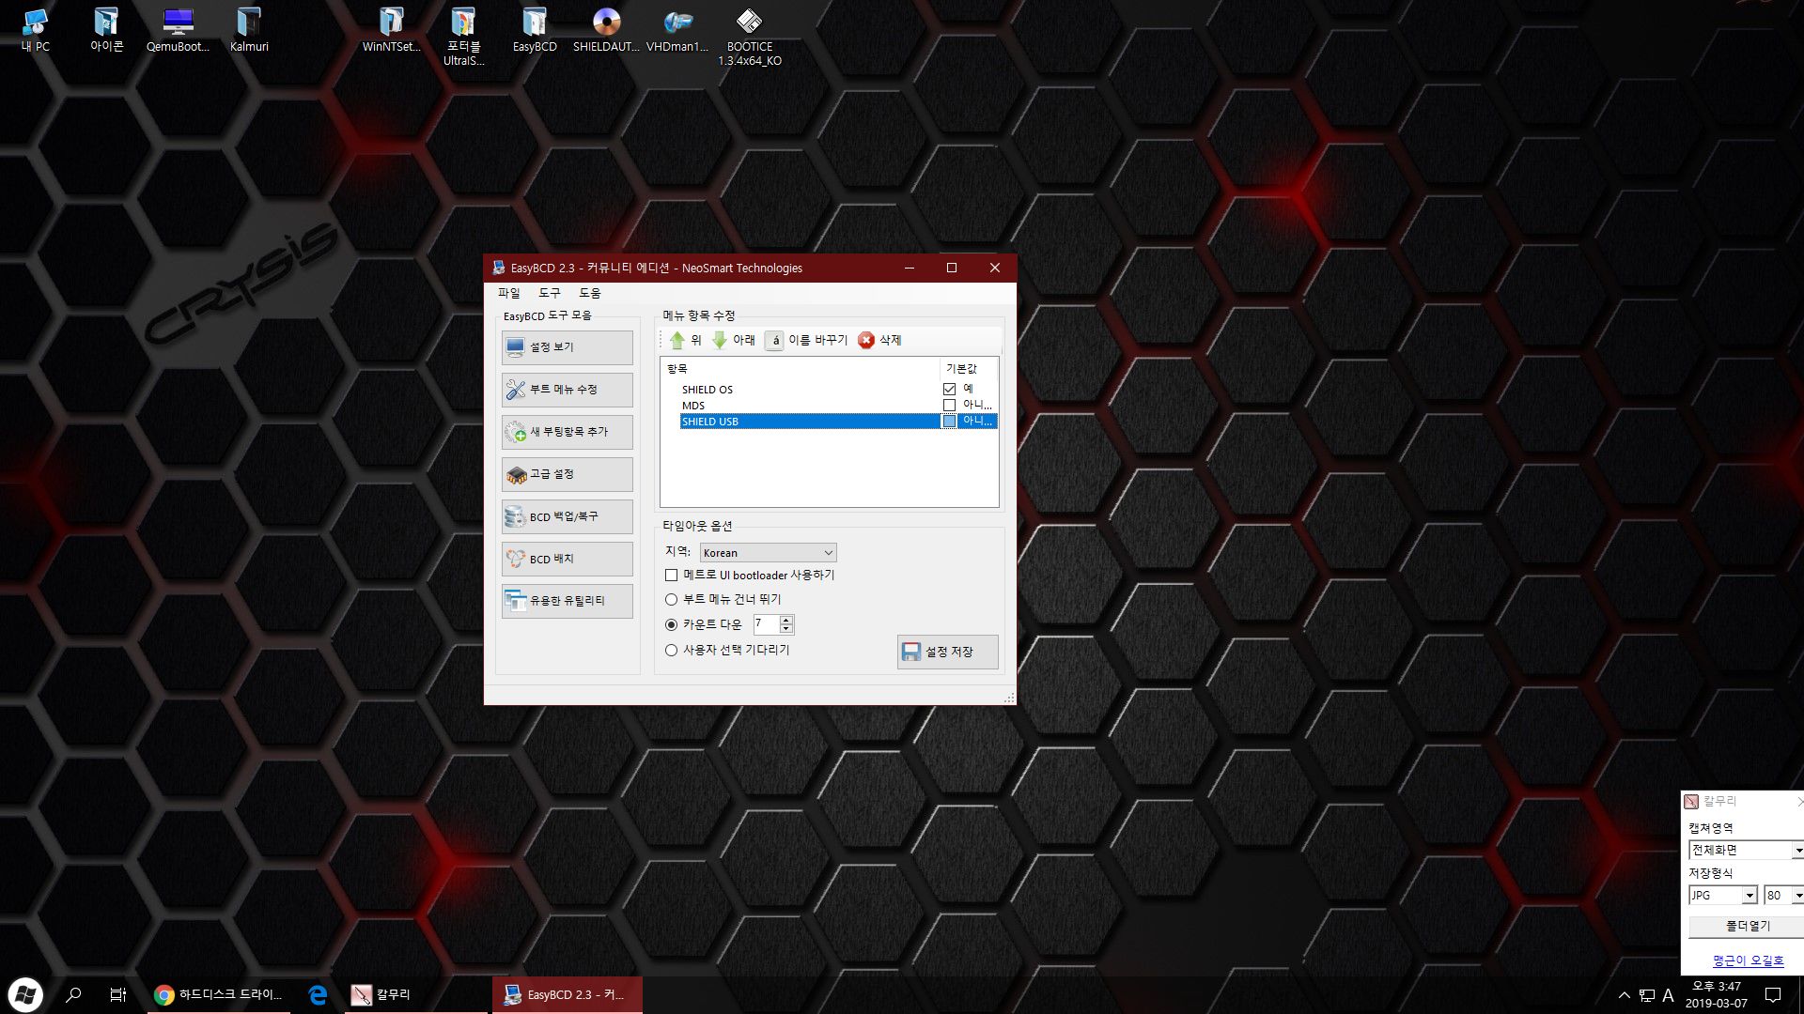The width and height of the screenshot is (1804, 1014).
Task: Select the 카운트 다운 radio button
Action: 671,624
